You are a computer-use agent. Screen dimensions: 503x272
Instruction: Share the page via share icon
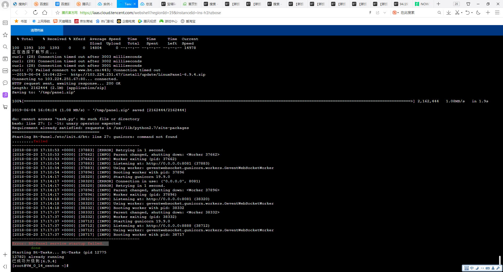tap(378, 13)
